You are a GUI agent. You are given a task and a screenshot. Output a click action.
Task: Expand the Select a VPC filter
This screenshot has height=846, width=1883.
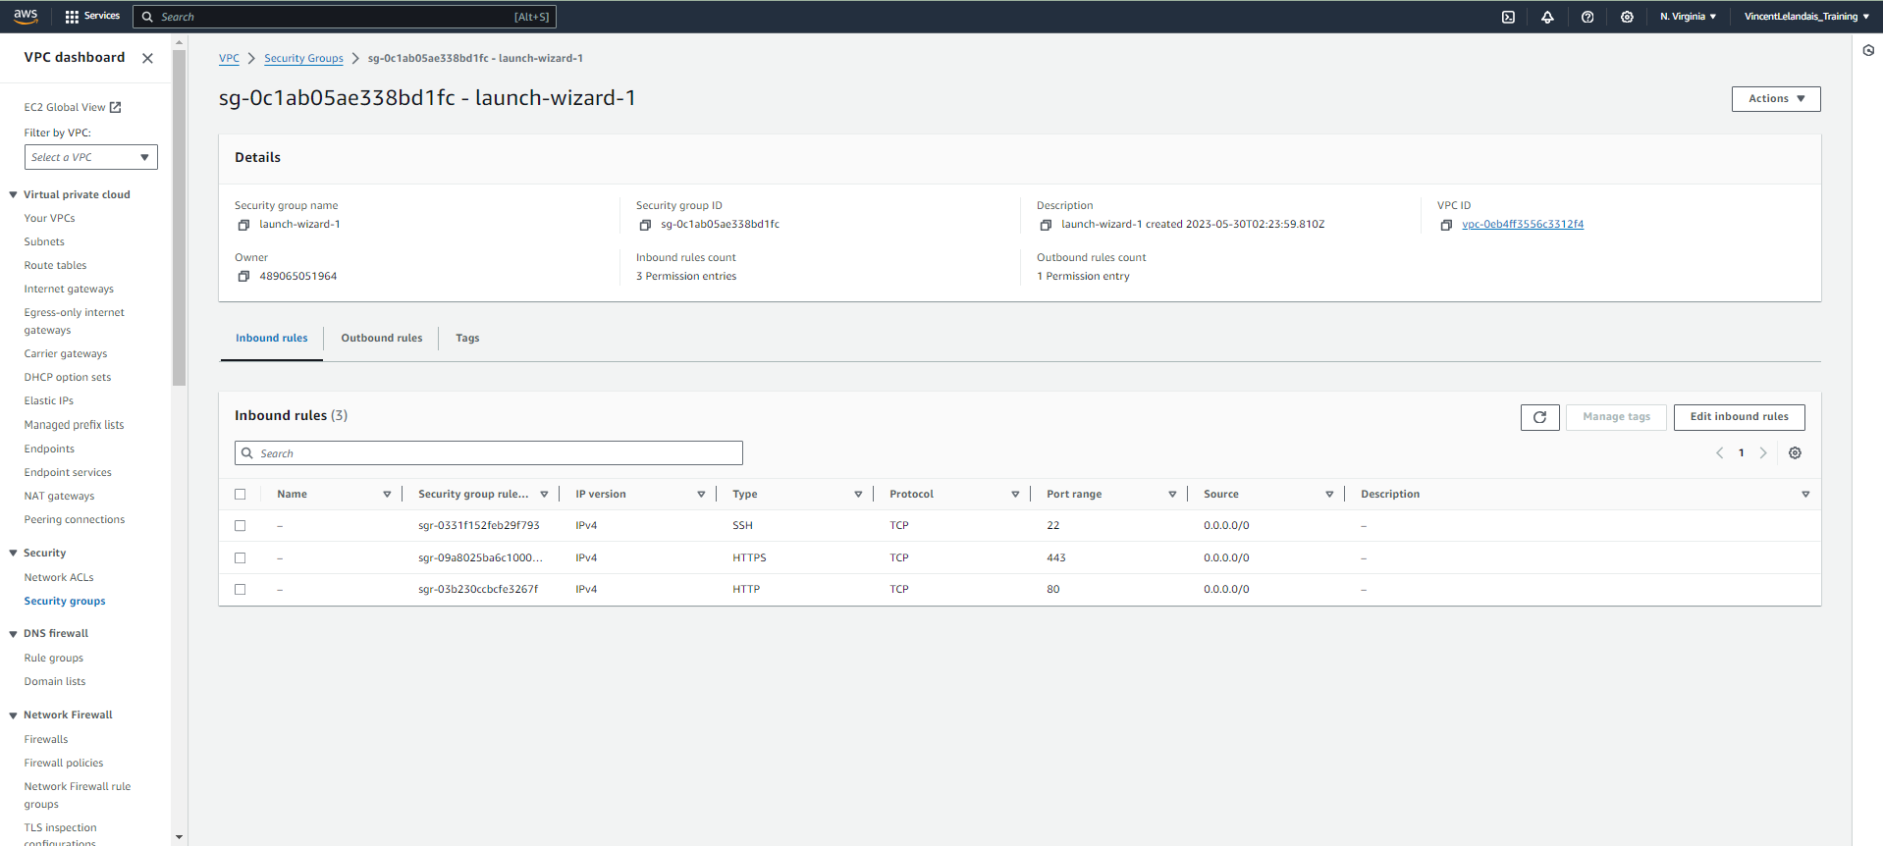90,157
